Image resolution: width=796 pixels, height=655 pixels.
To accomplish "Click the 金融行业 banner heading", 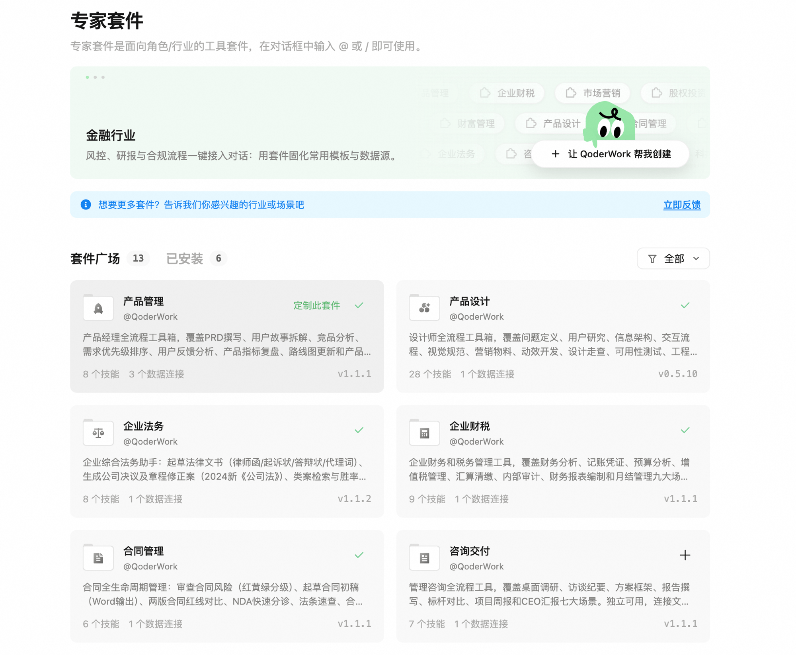I will click(x=111, y=135).
